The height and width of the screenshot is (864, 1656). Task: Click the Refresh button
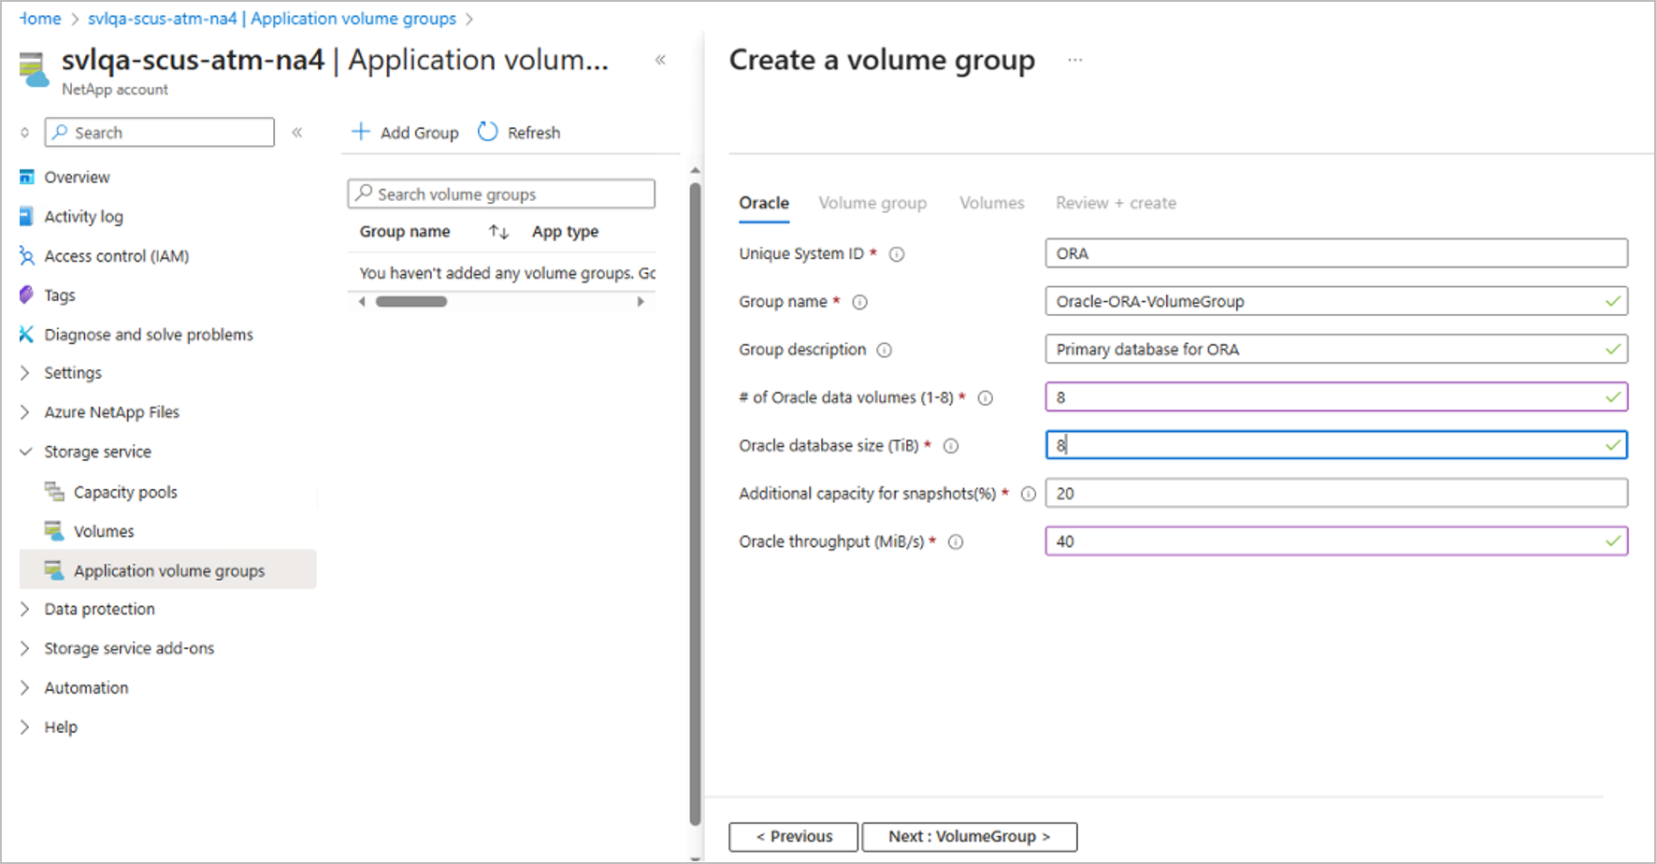click(x=519, y=132)
